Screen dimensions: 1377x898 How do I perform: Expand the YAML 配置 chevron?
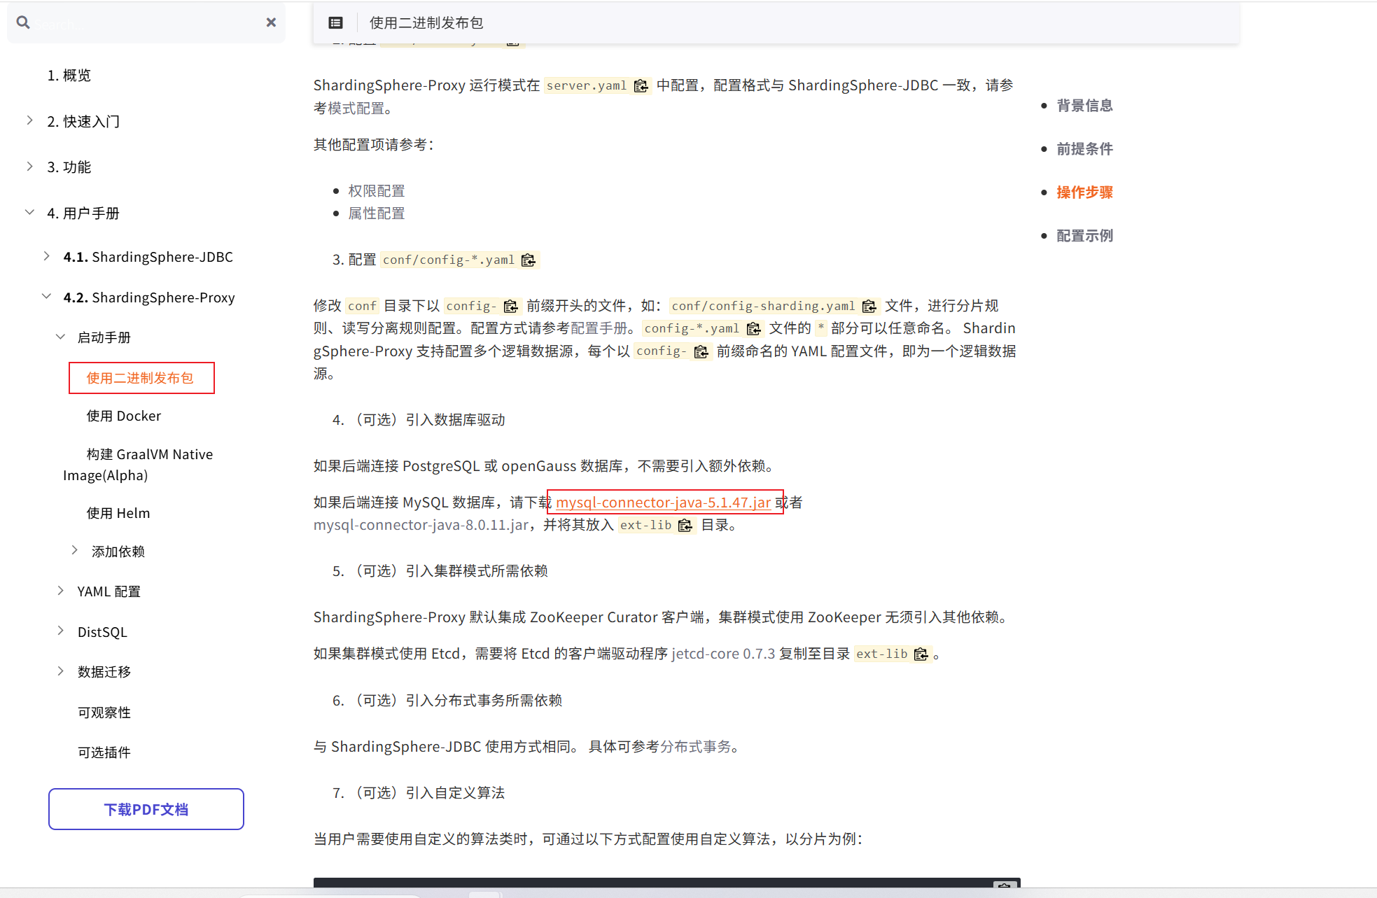pyautogui.click(x=61, y=591)
